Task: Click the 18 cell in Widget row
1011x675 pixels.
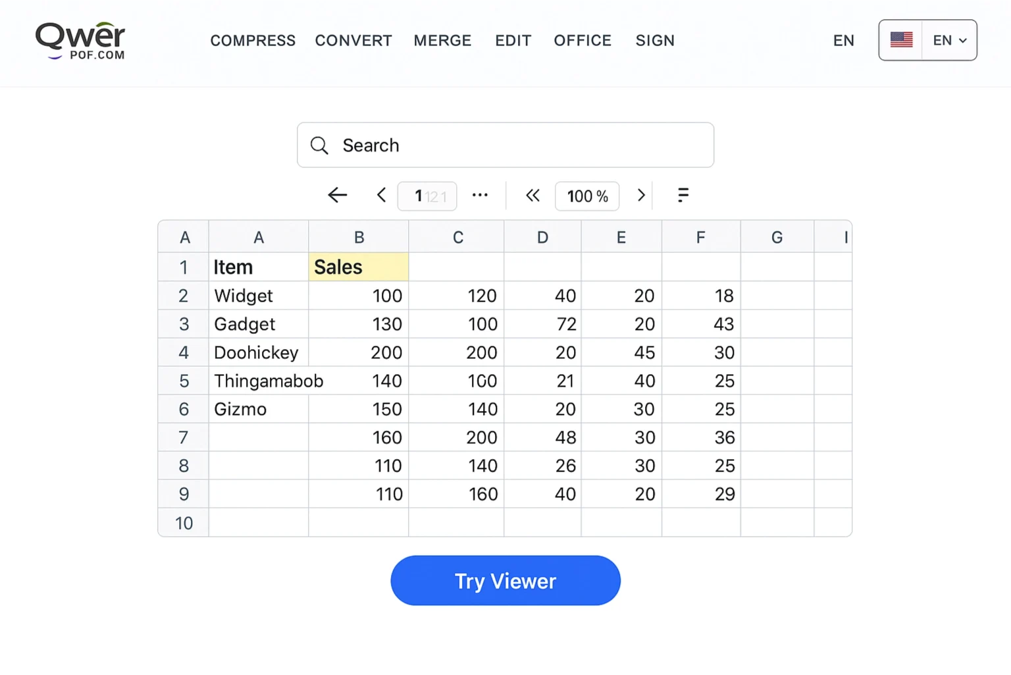Action: [x=701, y=296]
